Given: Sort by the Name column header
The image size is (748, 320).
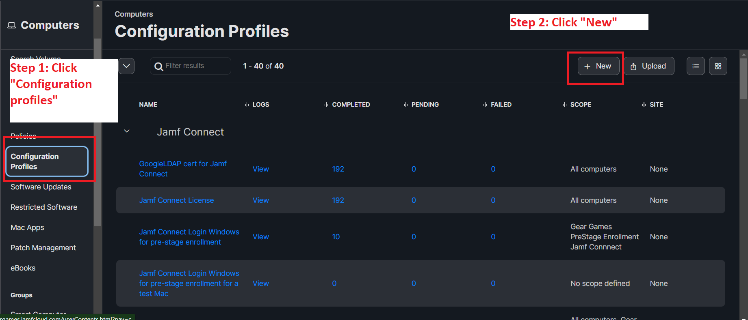Looking at the screenshot, I should [x=148, y=105].
